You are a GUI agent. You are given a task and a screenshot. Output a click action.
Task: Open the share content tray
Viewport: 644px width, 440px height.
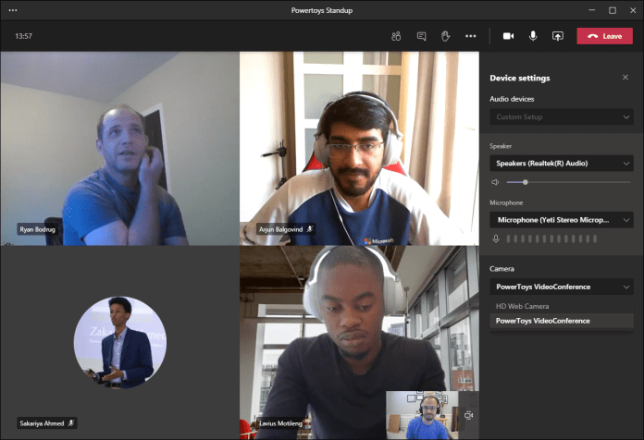557,36
